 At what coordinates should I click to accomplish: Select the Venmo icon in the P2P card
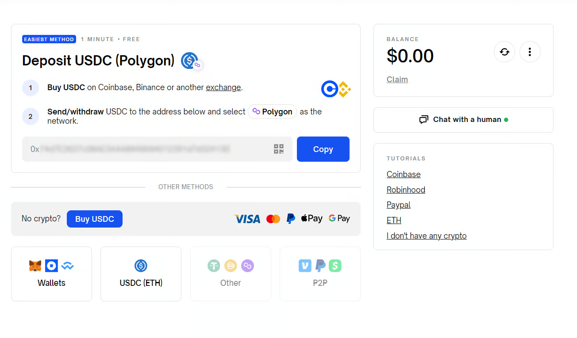[304, 266]
